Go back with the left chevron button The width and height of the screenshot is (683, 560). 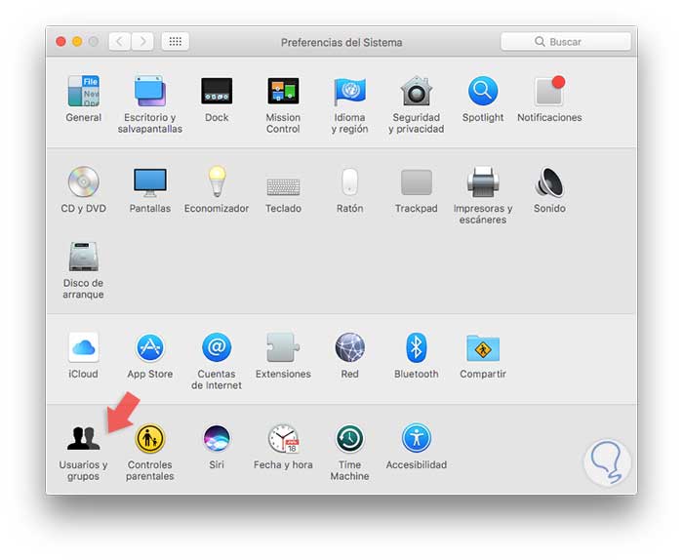(119, 42)
